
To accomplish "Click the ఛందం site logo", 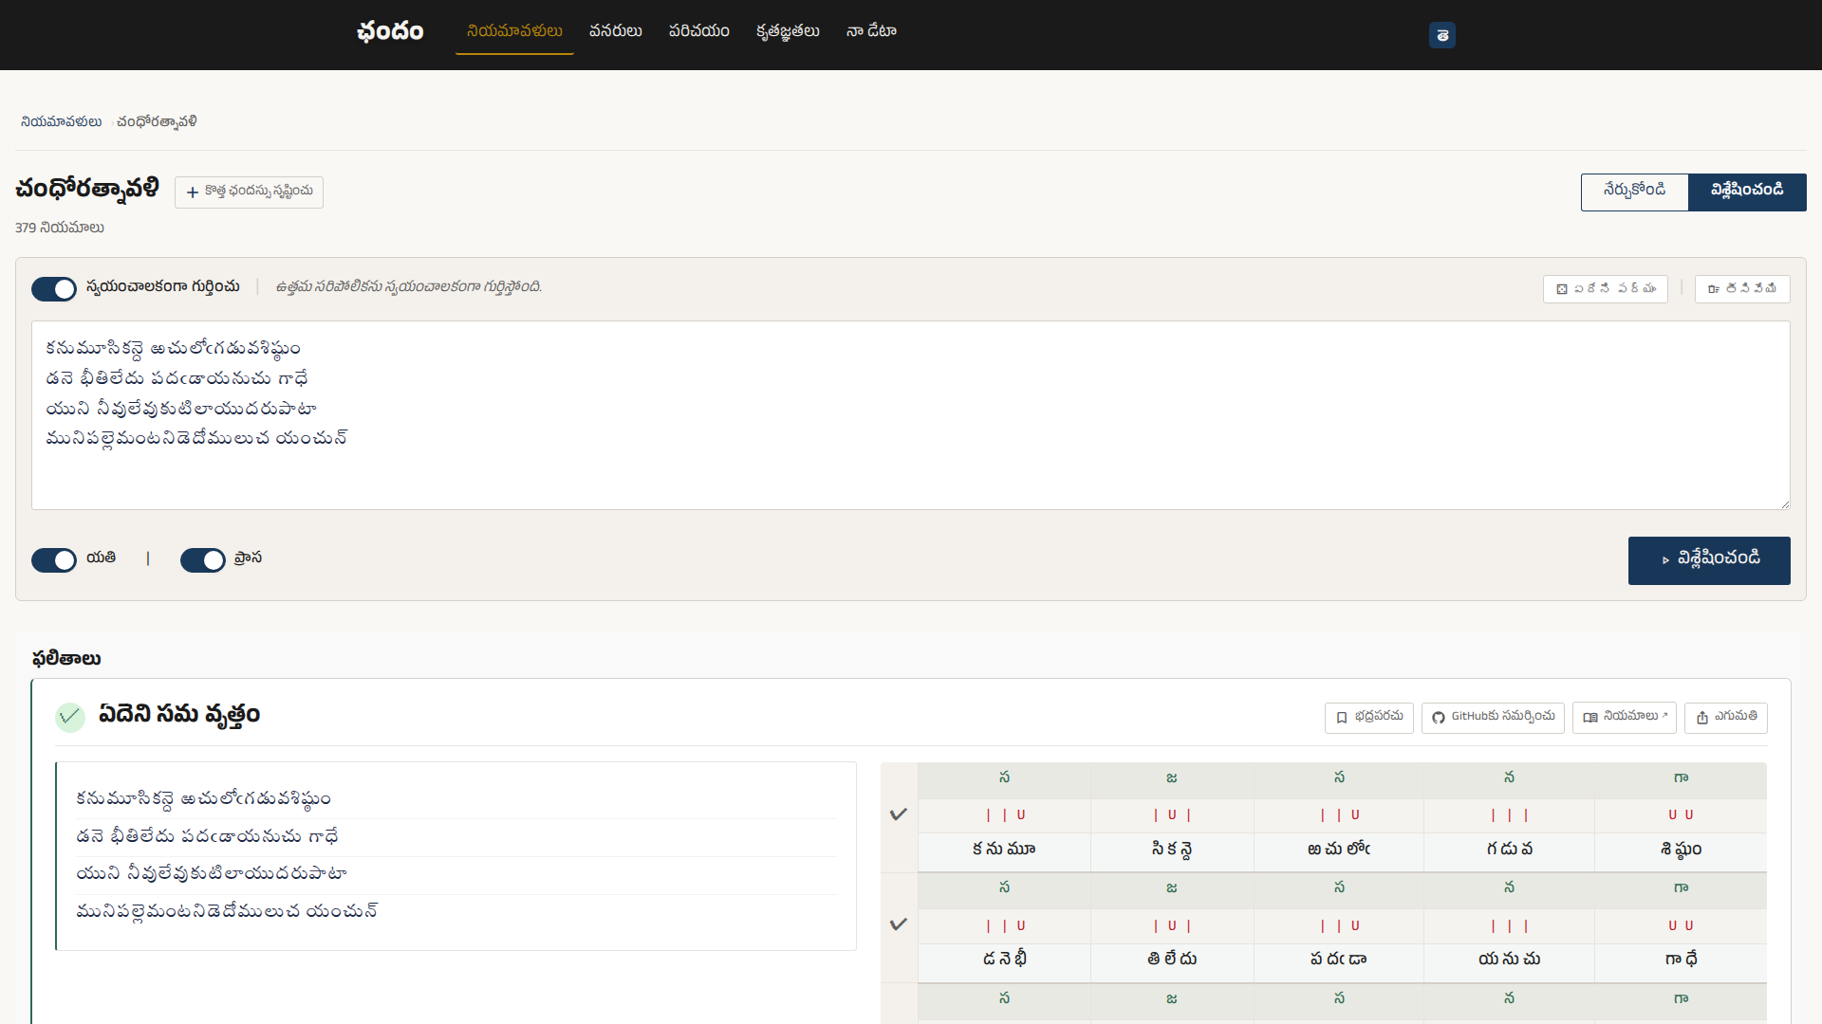I will (x=390, y=32).
